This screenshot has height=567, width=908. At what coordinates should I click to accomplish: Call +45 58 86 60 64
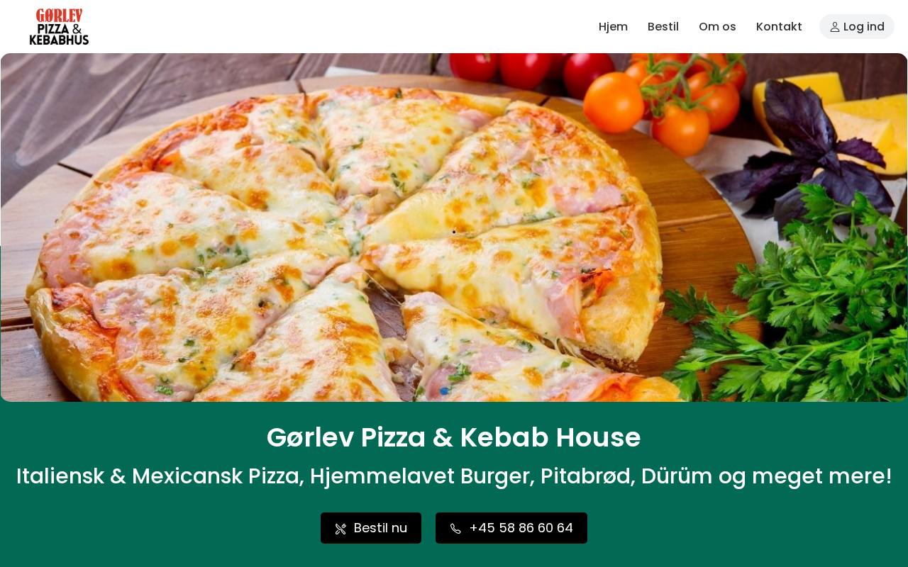click(x=511, y=528)
